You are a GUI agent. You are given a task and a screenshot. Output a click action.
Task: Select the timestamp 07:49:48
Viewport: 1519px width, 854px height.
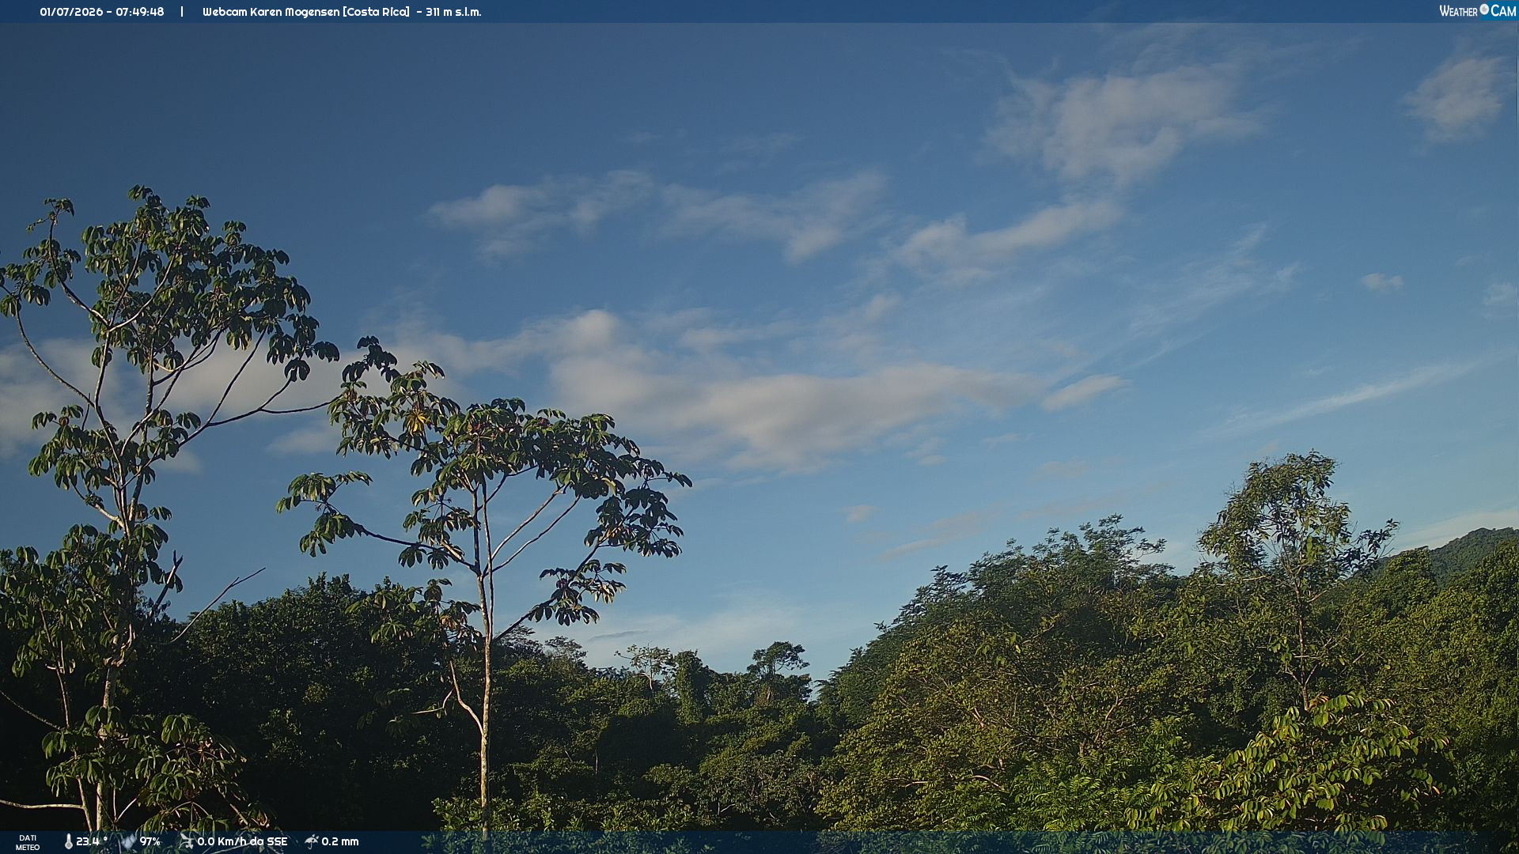pyautogui.click(x=140, y=12)
